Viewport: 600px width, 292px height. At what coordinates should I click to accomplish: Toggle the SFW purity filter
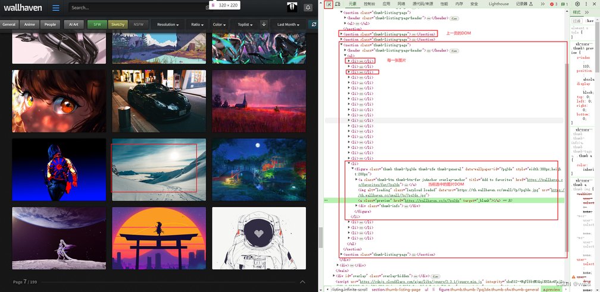(x=97, y=24)
